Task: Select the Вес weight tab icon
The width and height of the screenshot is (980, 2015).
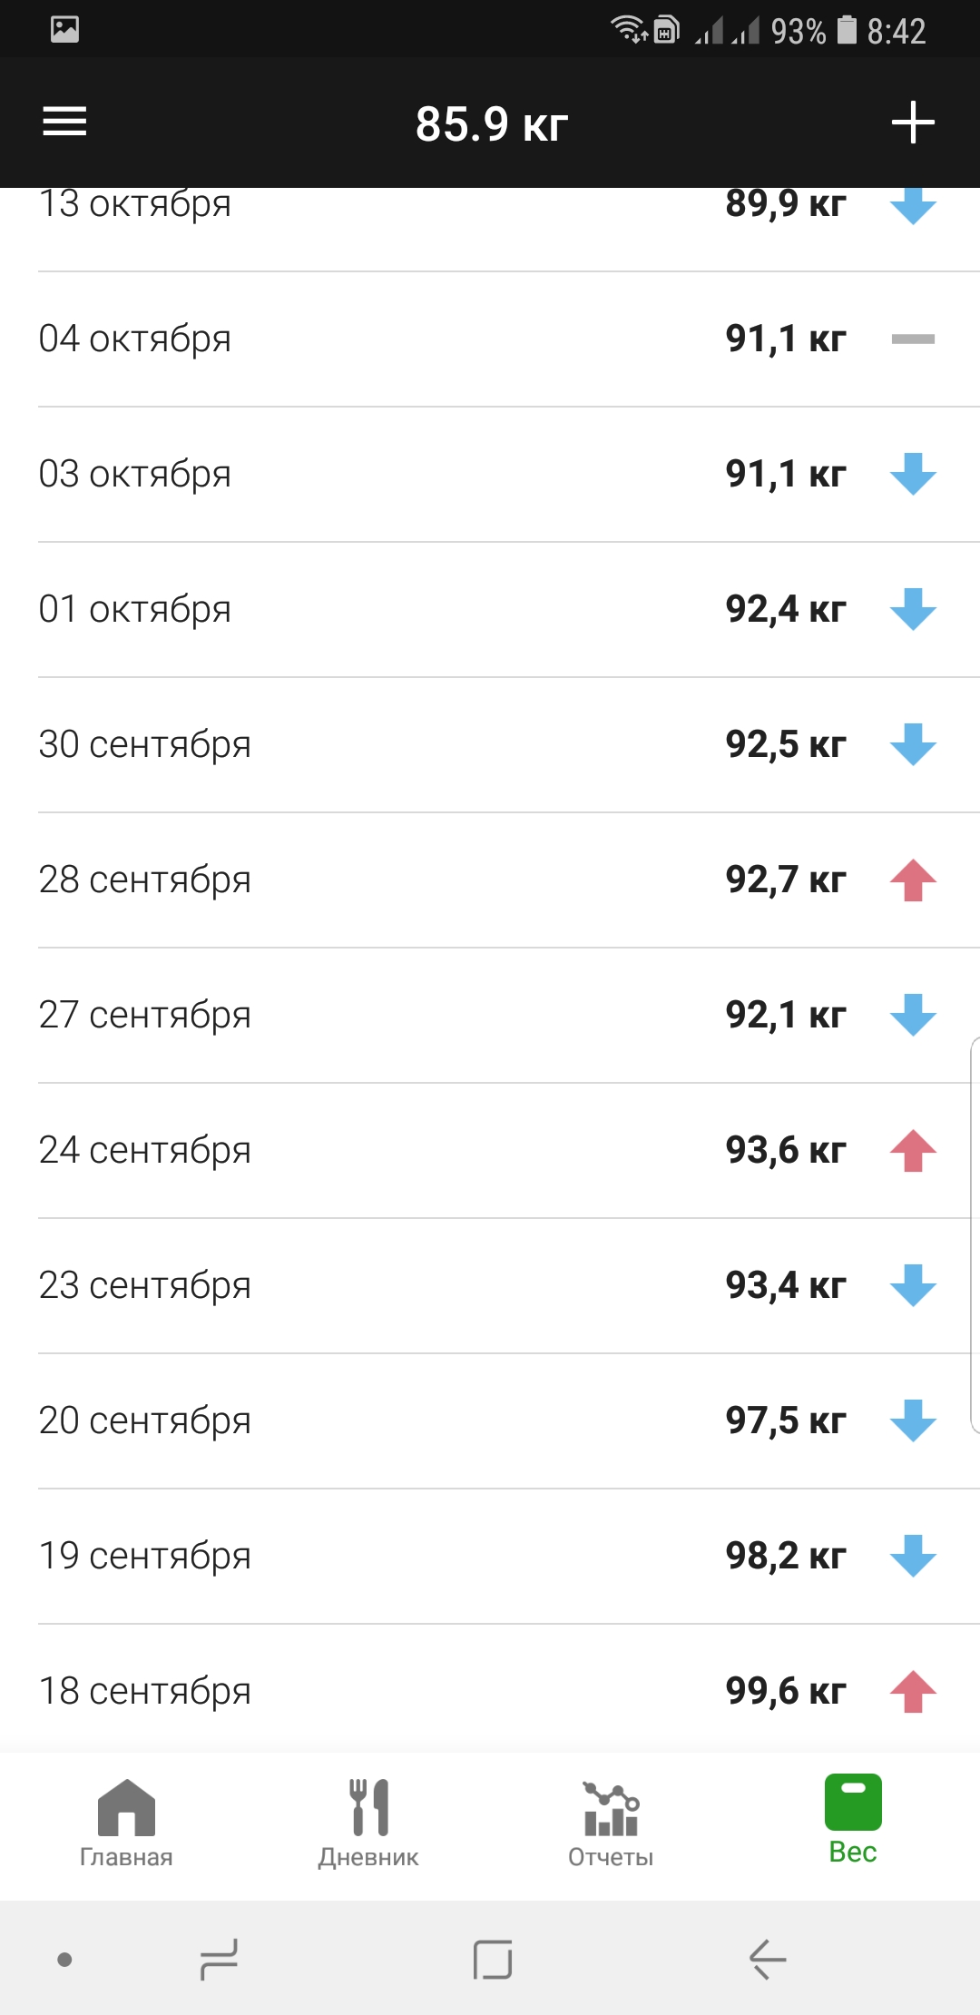Action: pyautogui.click(x=853, y=1802)
